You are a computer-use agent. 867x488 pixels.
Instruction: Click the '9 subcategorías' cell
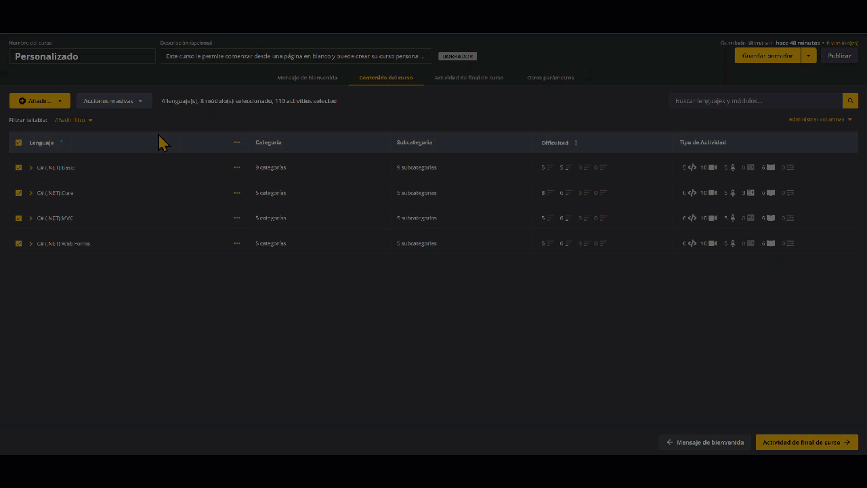coord(417,167)
